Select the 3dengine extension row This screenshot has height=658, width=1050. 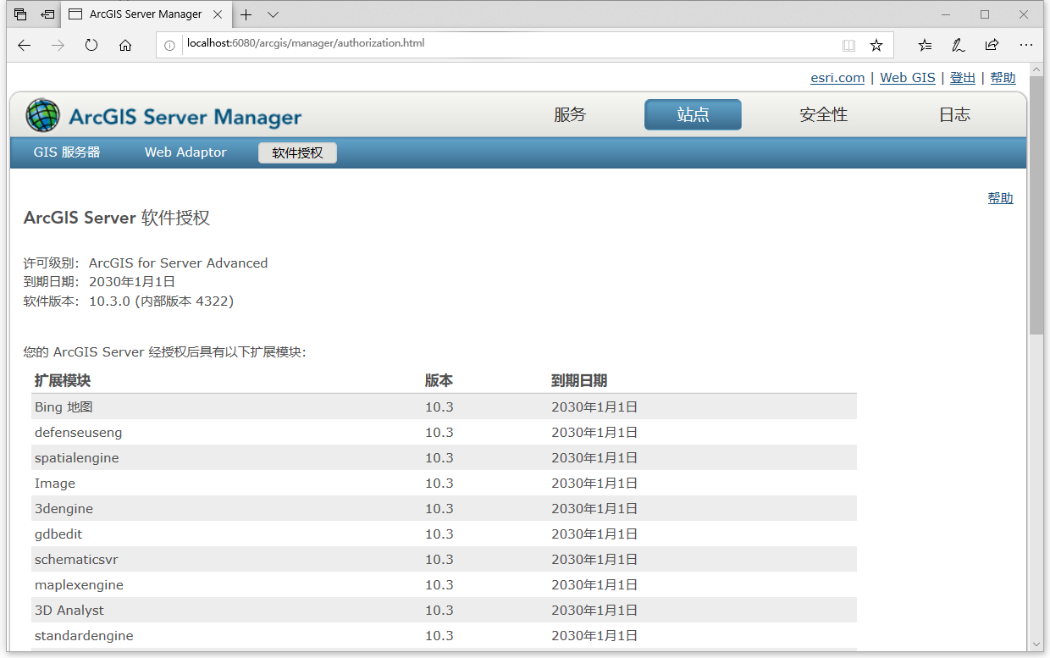445,508
